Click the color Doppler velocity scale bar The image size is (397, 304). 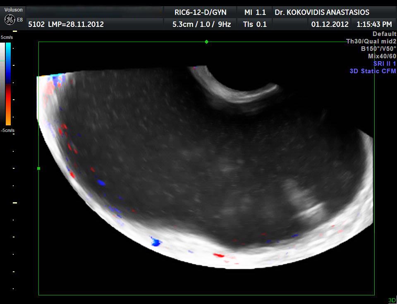click(8, 84)
